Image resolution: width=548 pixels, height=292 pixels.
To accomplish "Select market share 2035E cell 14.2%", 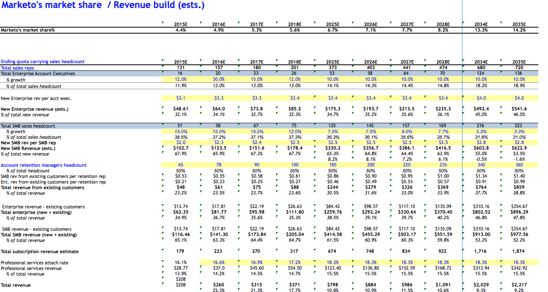I will coord(519,30).
